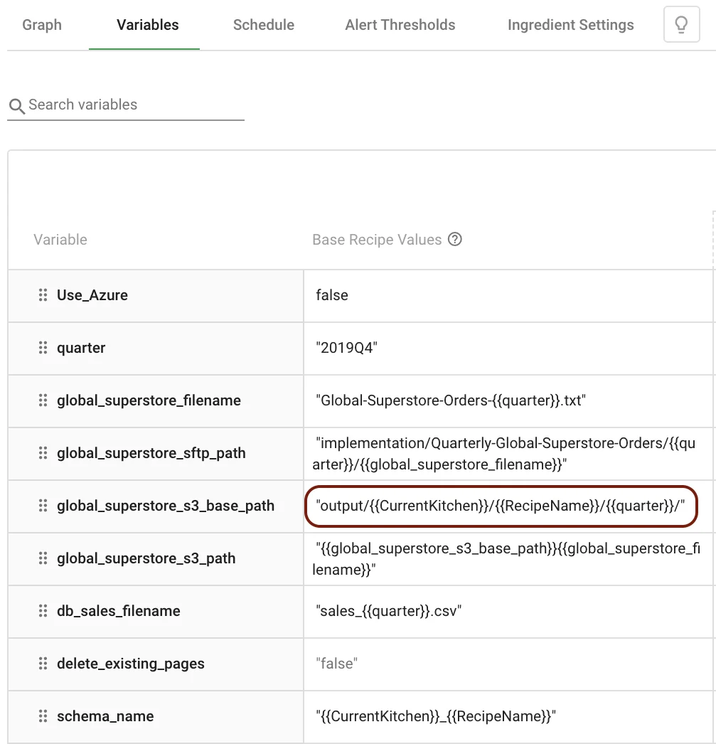Click the Use_Azure false value
716x744 pixels.
click(331, 295)
